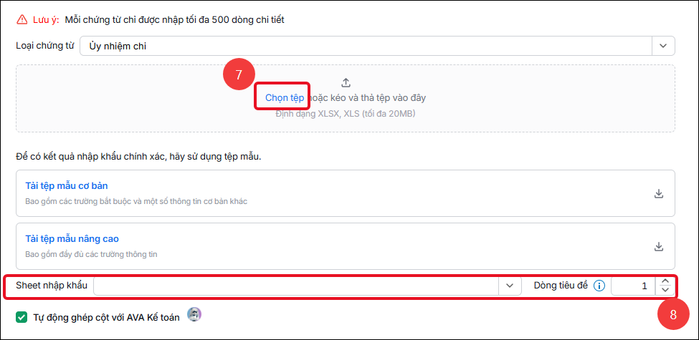The width and height of the screenshot is (699, 340).
Task: Decrease Dòng tiêu đề with down arrow
Action: click(665, 290)
